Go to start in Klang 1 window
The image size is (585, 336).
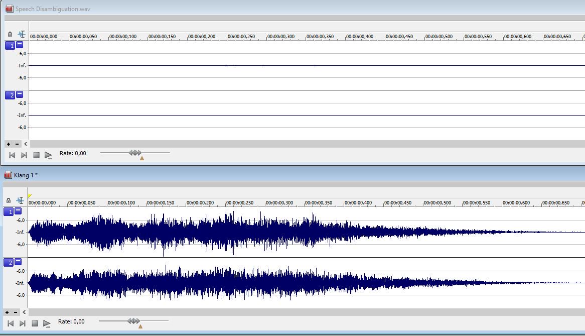click(11, 323)
